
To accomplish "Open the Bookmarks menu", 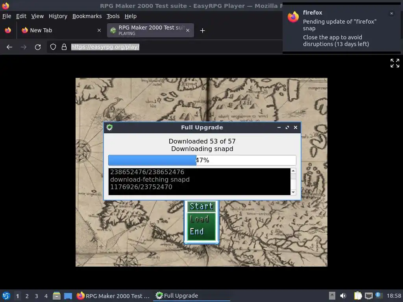I will (x=87, y=16).
